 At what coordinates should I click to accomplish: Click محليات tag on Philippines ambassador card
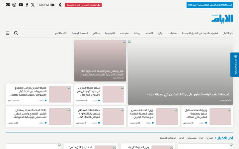pos(203,123)
